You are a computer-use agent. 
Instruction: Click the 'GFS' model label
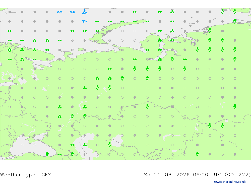point(46,174)
